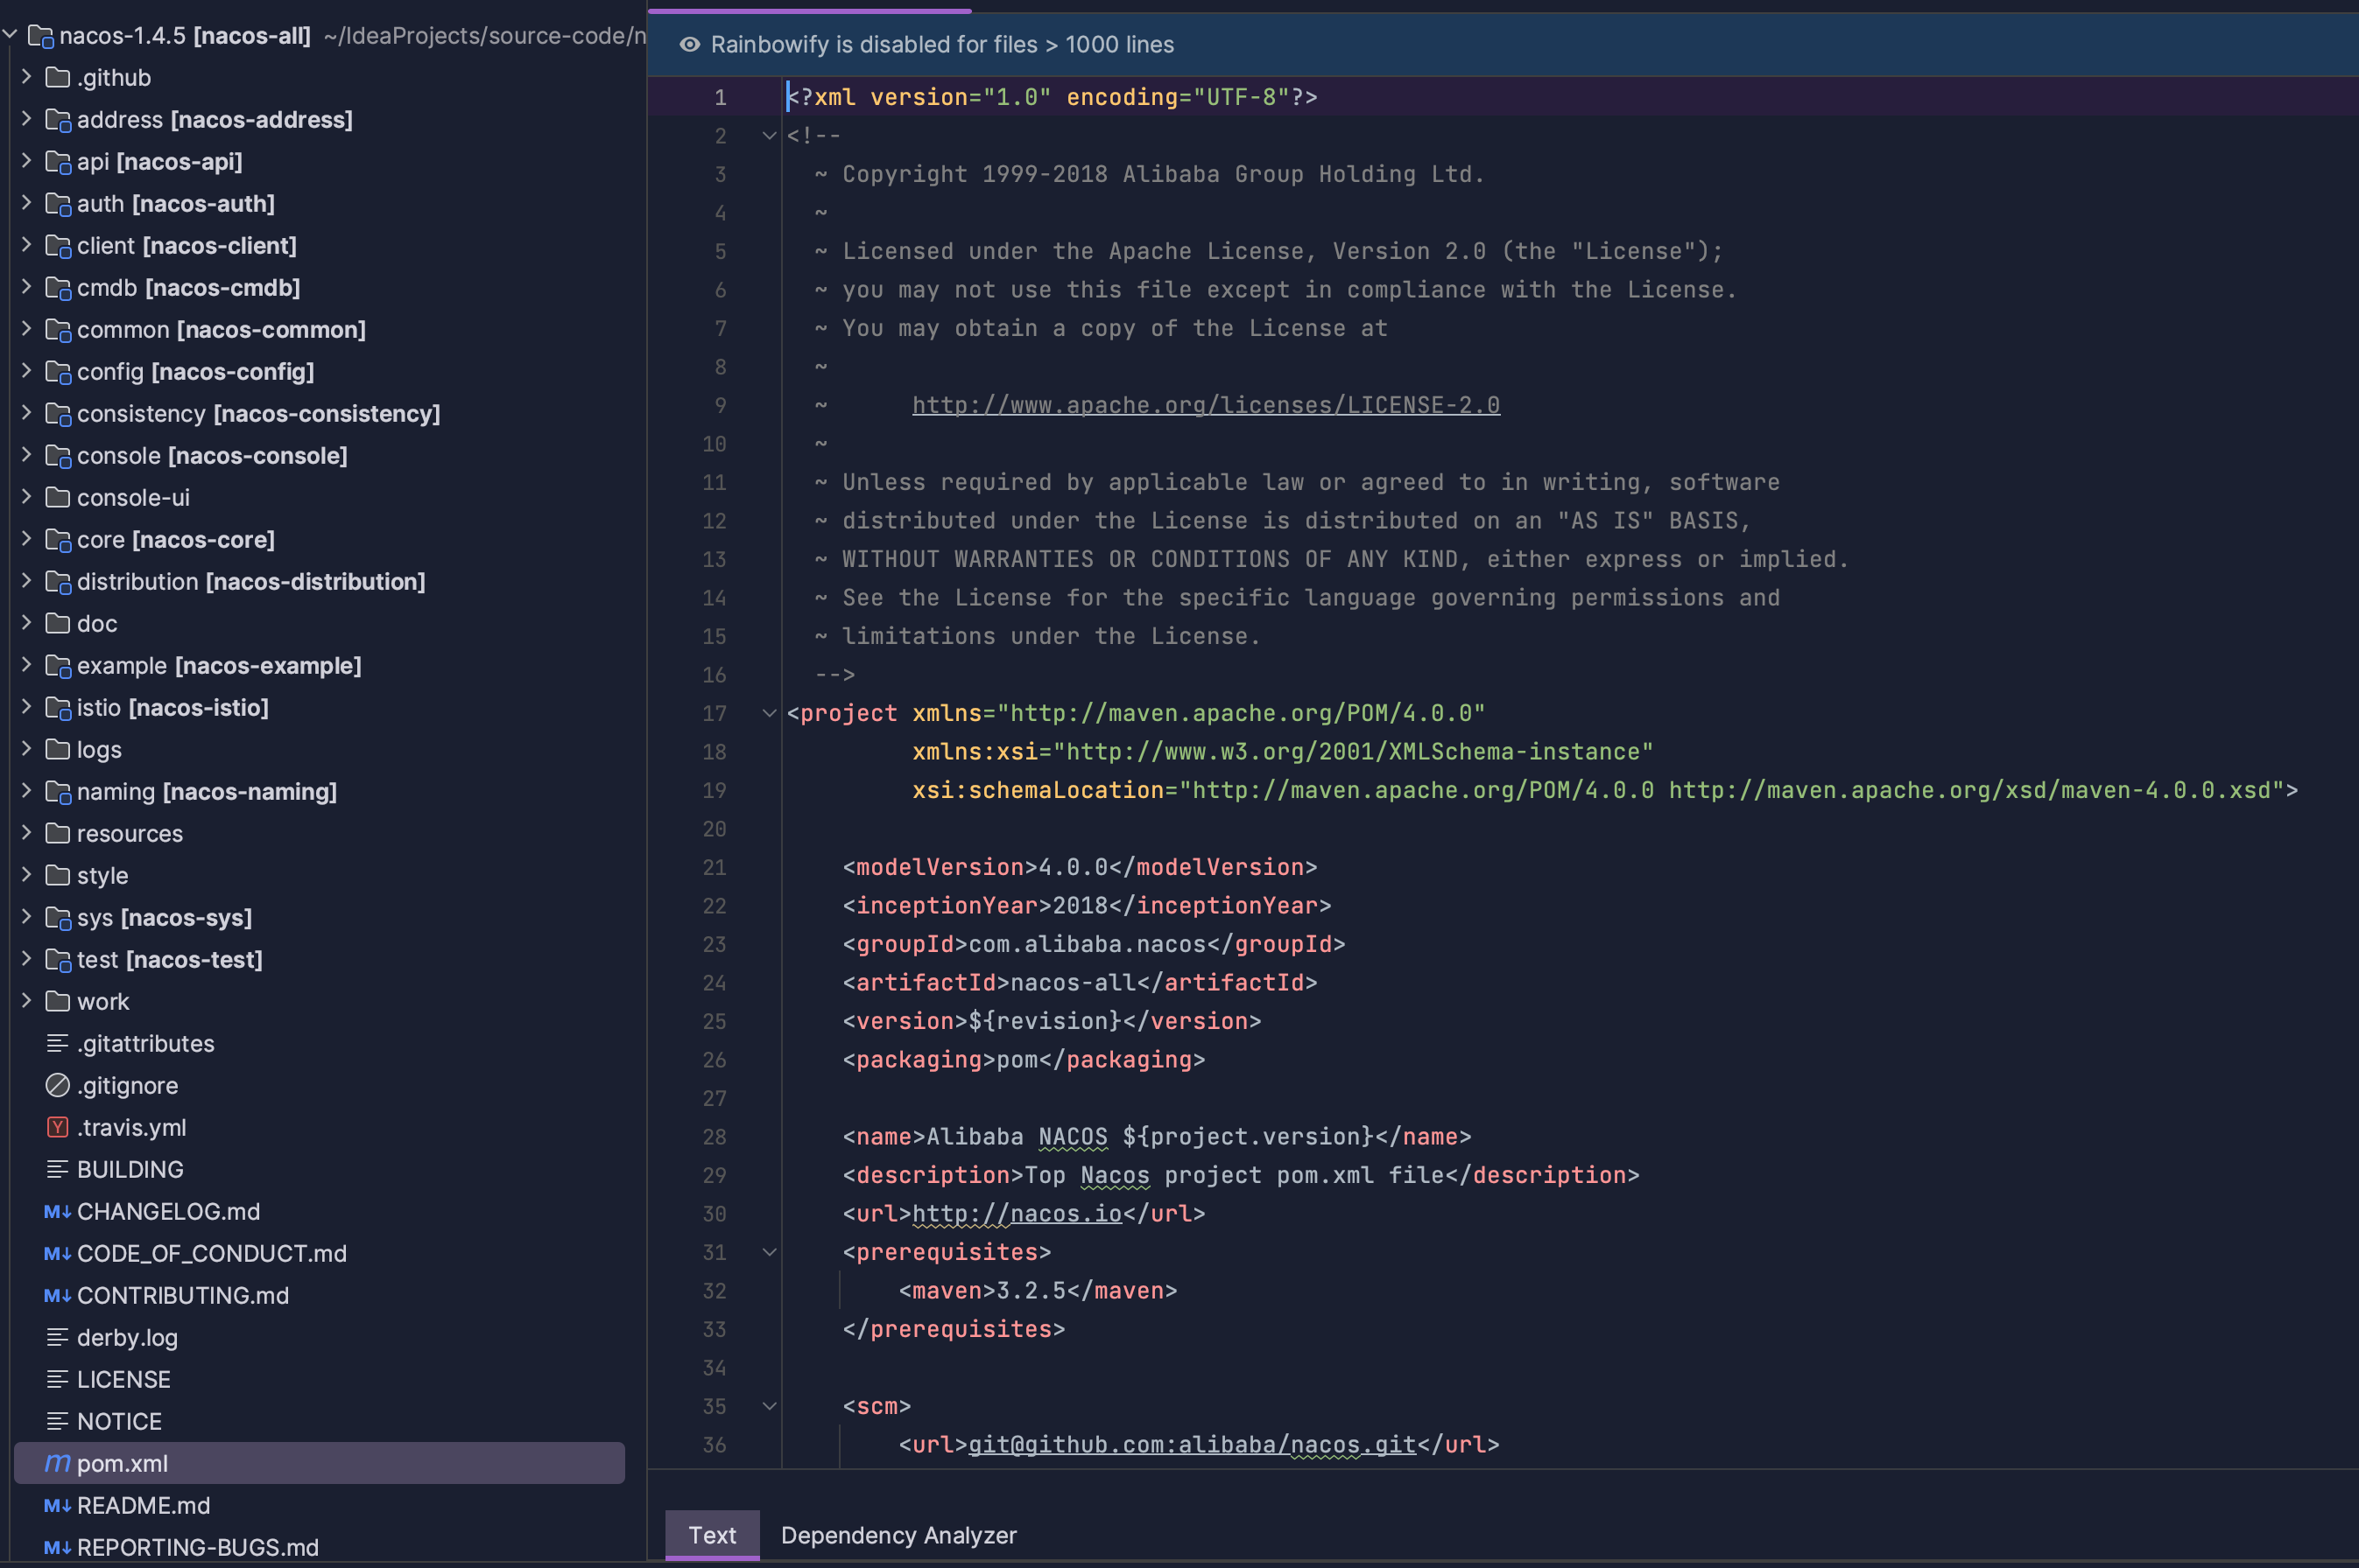The image size is (2359, 1568).
Task: Select the LICENSE file in the tree
Action: click(x=319, y=1379)
